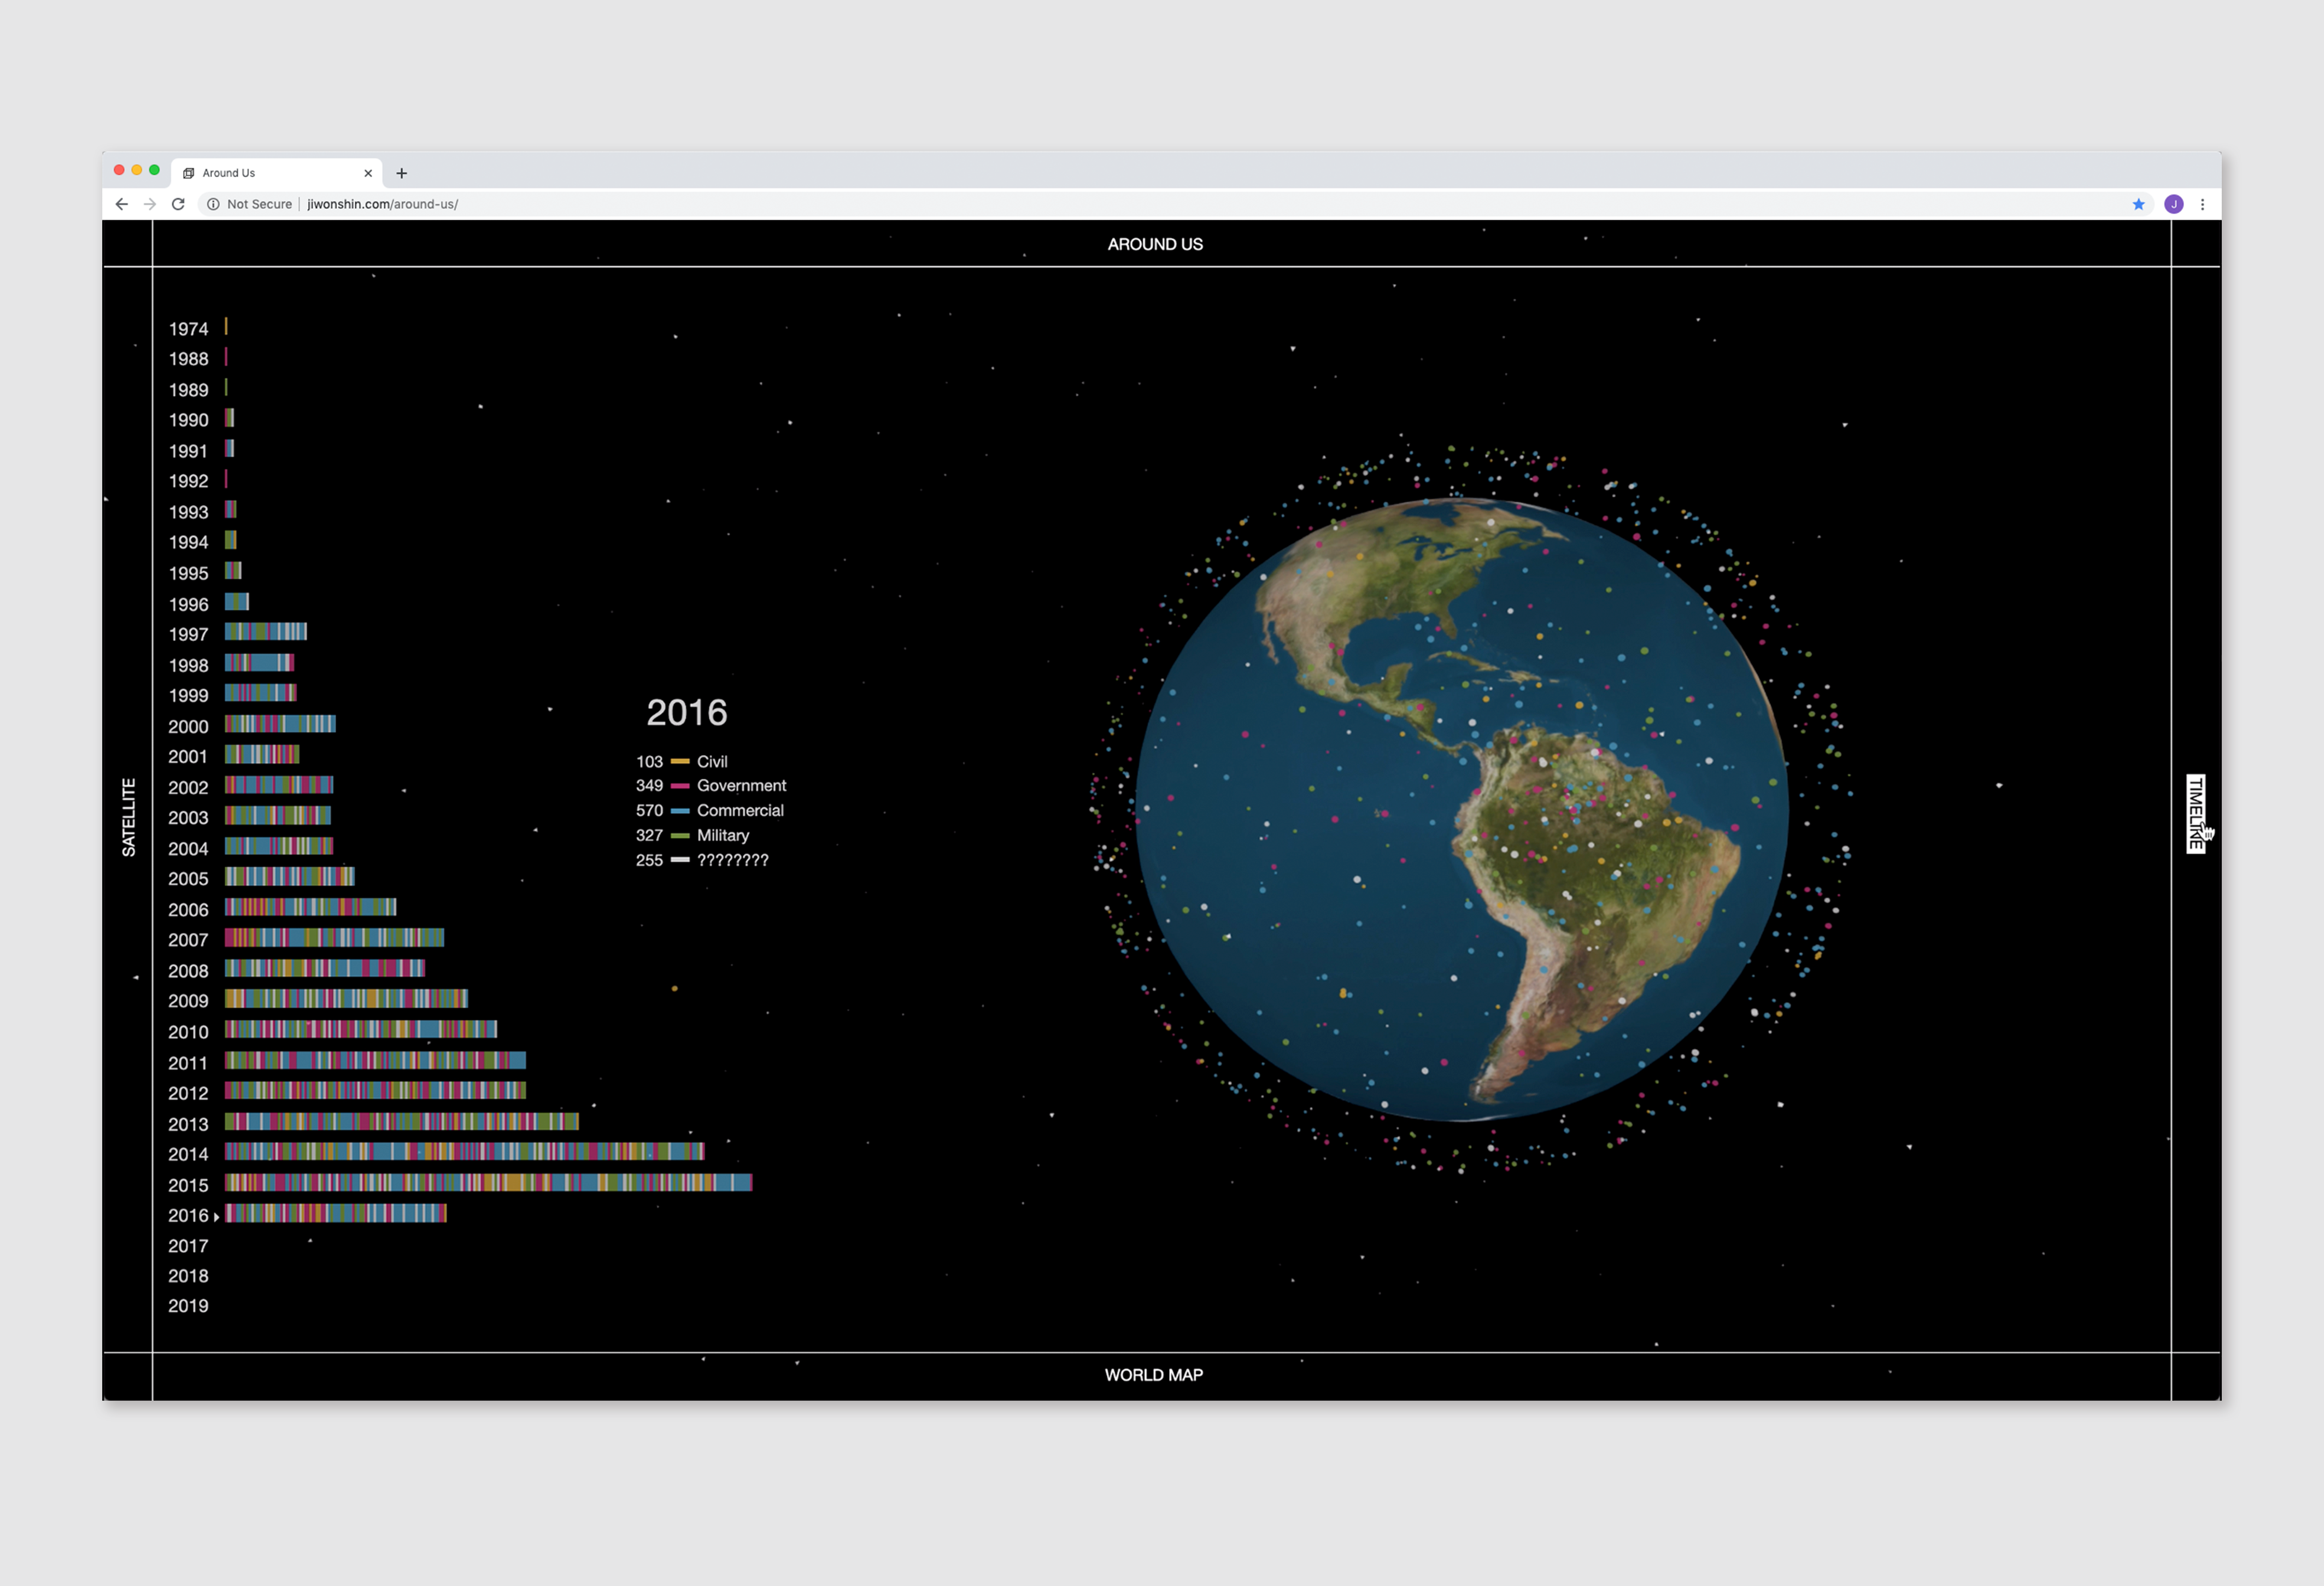Click the AROUND US header title
This screenshot has width=2324, height=1586.
1154,244
